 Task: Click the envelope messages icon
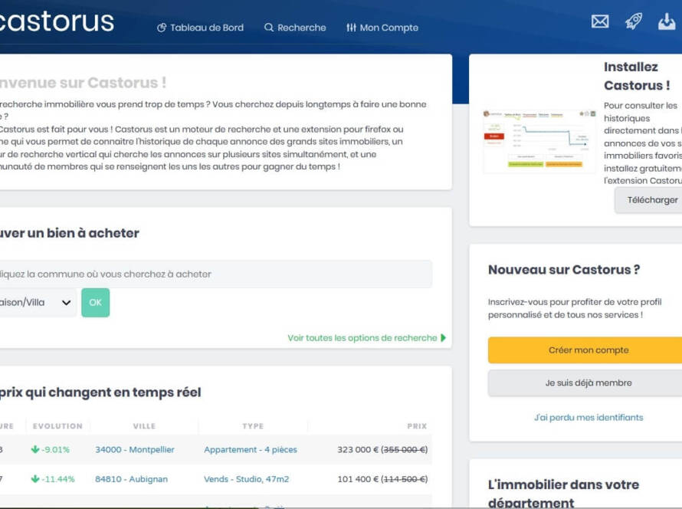click(x=600, y=21)
